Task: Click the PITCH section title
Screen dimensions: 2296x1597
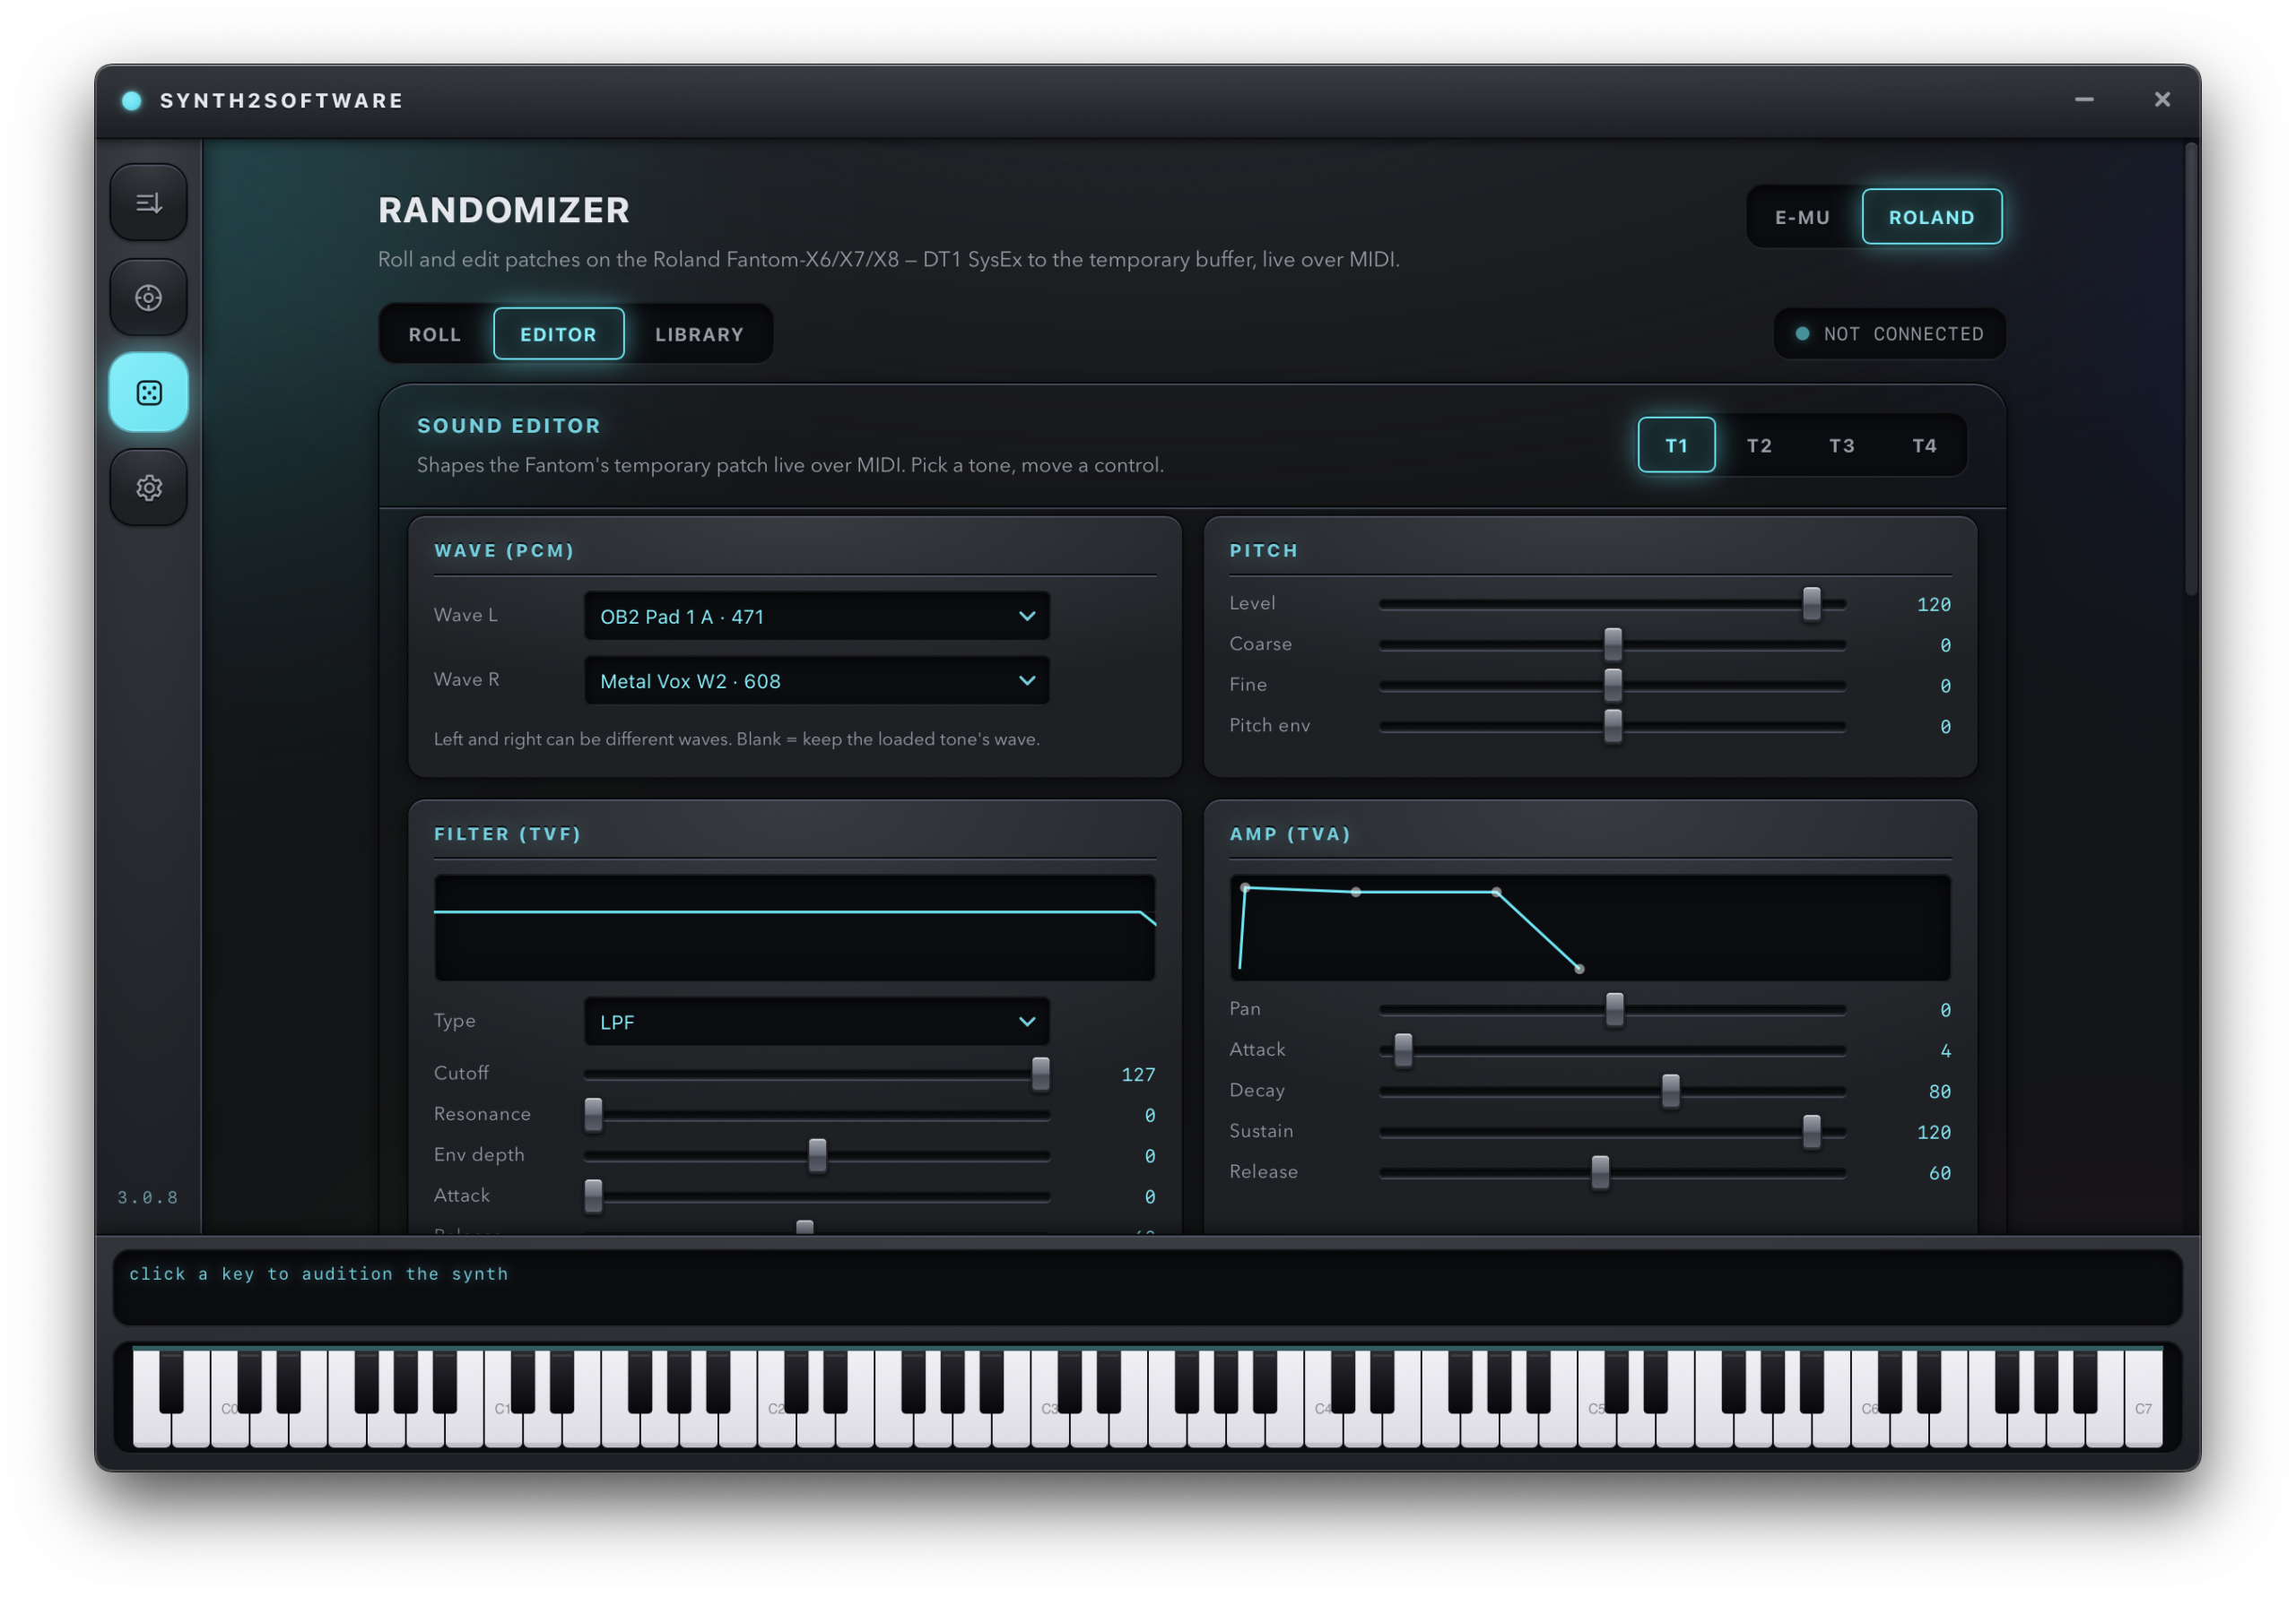Action: (x=1263, y=550)
